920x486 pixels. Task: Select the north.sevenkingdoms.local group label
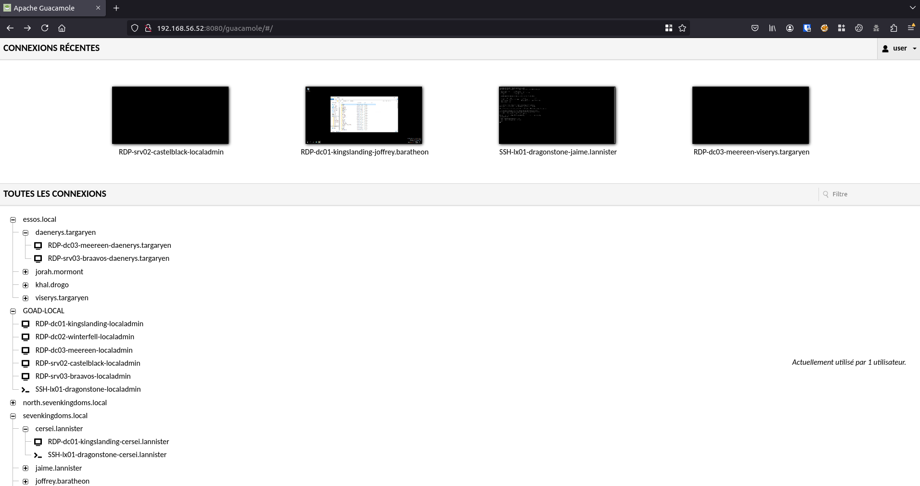64,403
